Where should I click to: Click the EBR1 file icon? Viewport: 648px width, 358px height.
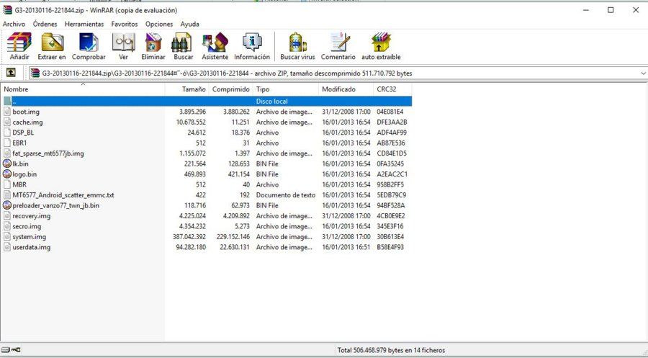[x=7, y=143]
